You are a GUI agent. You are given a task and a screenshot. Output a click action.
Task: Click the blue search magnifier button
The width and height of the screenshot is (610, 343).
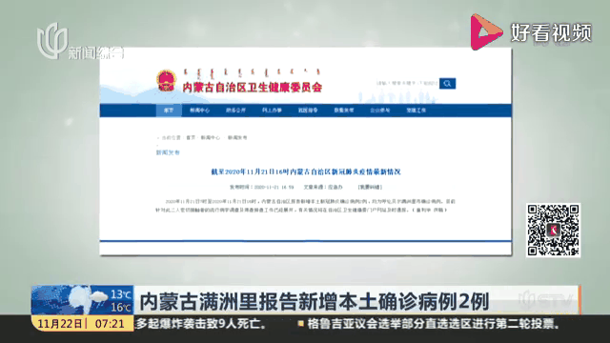(x=447, y=83)
